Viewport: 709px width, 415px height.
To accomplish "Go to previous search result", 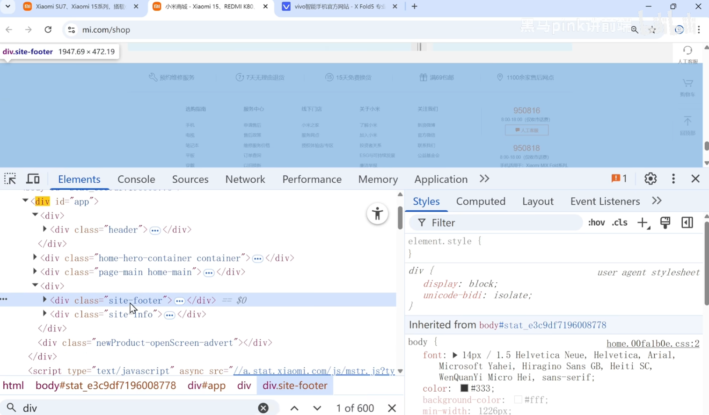I will (294, 408).
